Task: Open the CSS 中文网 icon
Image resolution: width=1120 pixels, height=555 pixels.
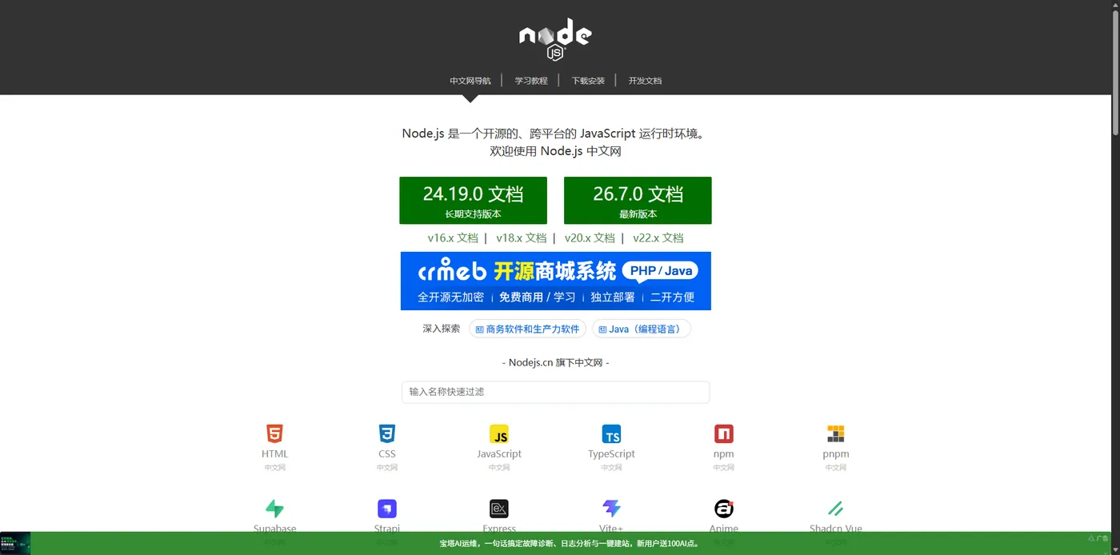Action: click(x=387, y=434)
